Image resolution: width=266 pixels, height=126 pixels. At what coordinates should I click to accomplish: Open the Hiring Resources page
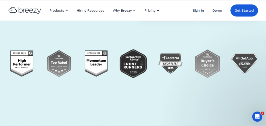(90, 10)
